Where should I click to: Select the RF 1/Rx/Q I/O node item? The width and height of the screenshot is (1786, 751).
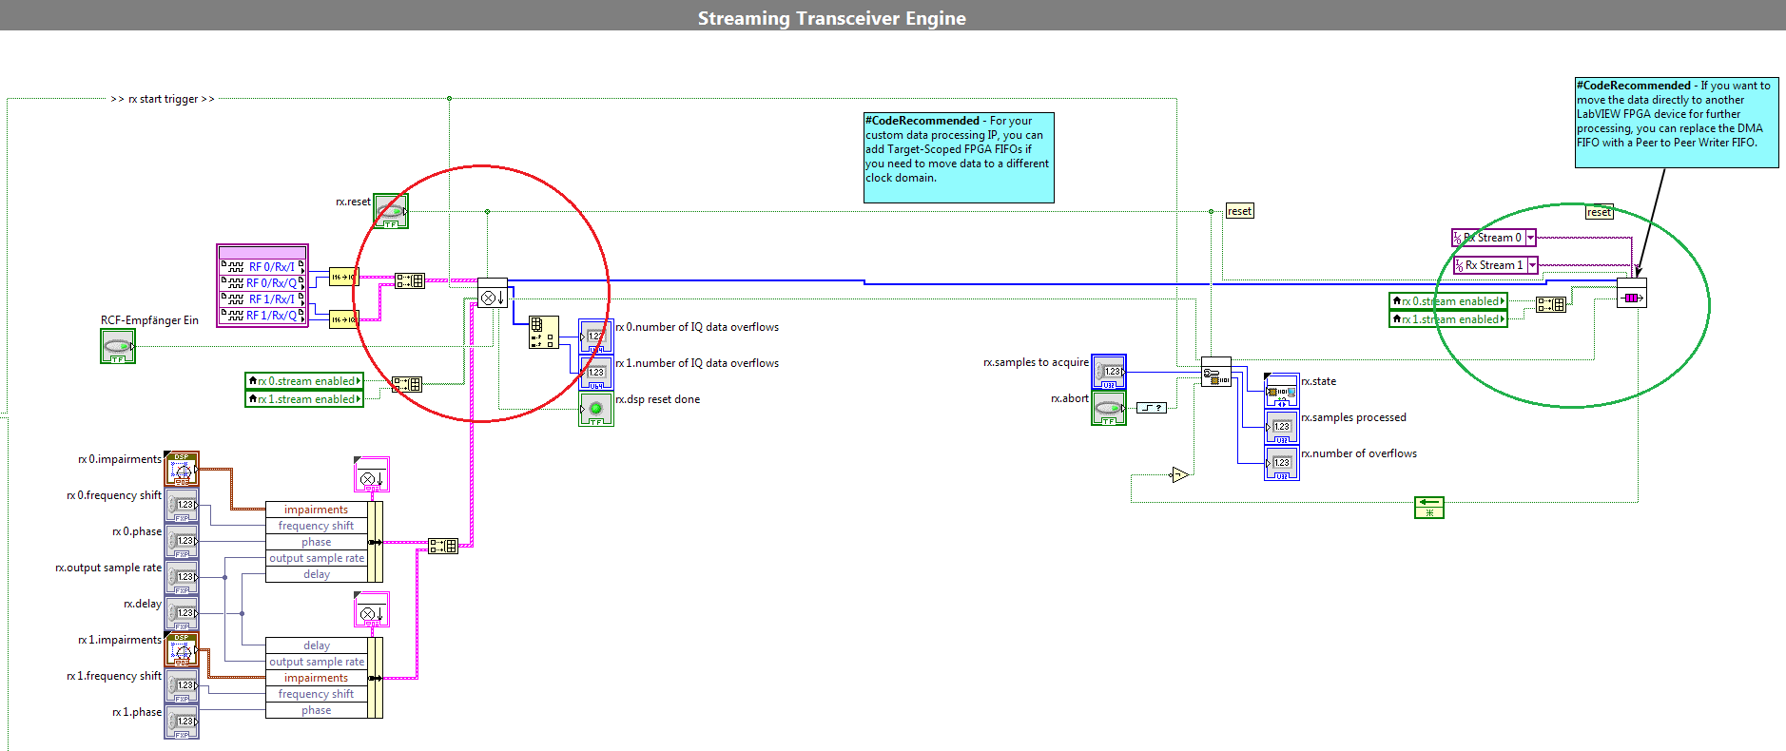click(x=271, y=316)
